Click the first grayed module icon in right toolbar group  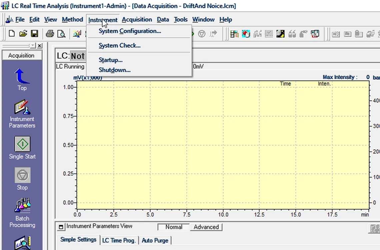pos(336,34)
